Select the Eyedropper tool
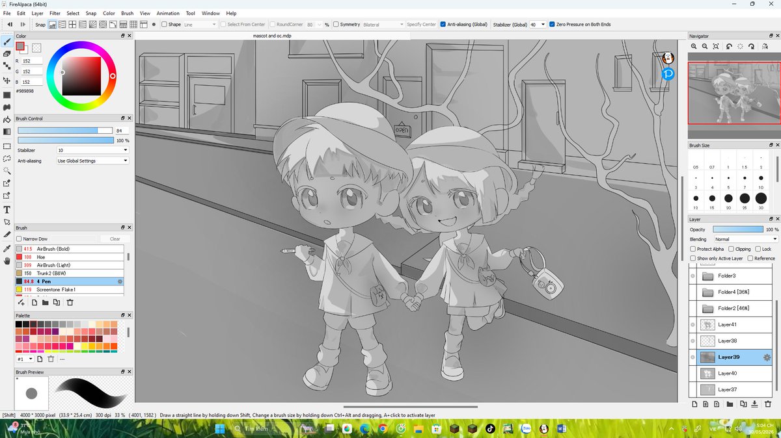781x438 pixels. pyautogui.click(x=7, y=248)
